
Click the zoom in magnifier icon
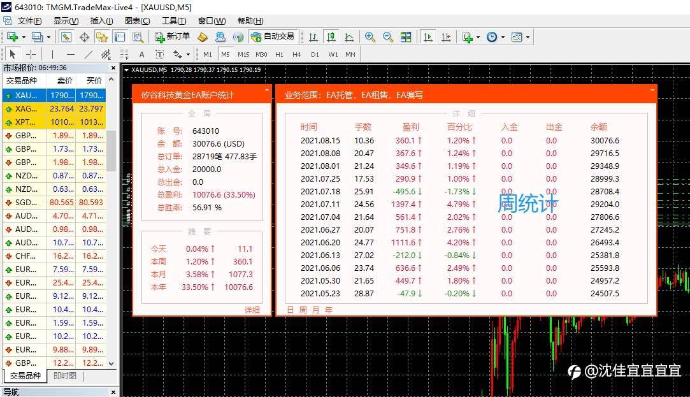(x=370, y=37)
